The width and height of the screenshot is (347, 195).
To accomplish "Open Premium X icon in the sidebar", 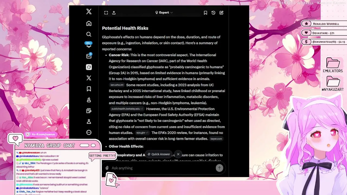I will 89,78.
